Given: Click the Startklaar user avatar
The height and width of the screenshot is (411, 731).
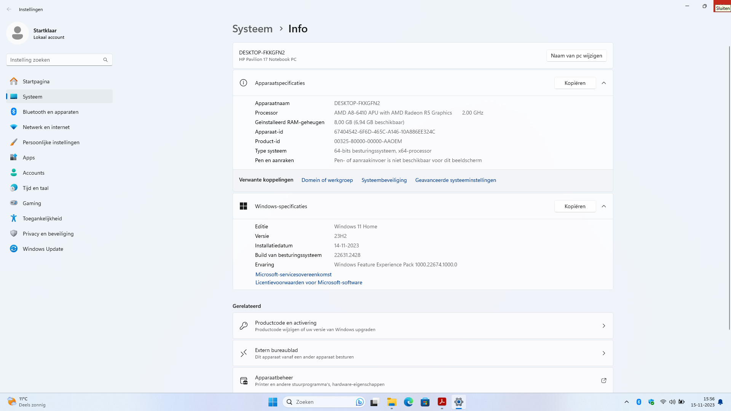Looking at the screenshot, I should (18, 33).
